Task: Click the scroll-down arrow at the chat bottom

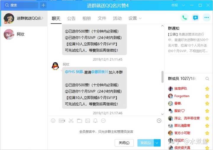Action: click(162, 114)
